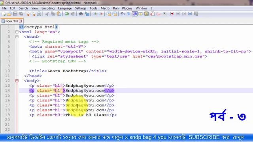Cut selection using the scissors icon

pyautogui.click(x=47, y=14)
